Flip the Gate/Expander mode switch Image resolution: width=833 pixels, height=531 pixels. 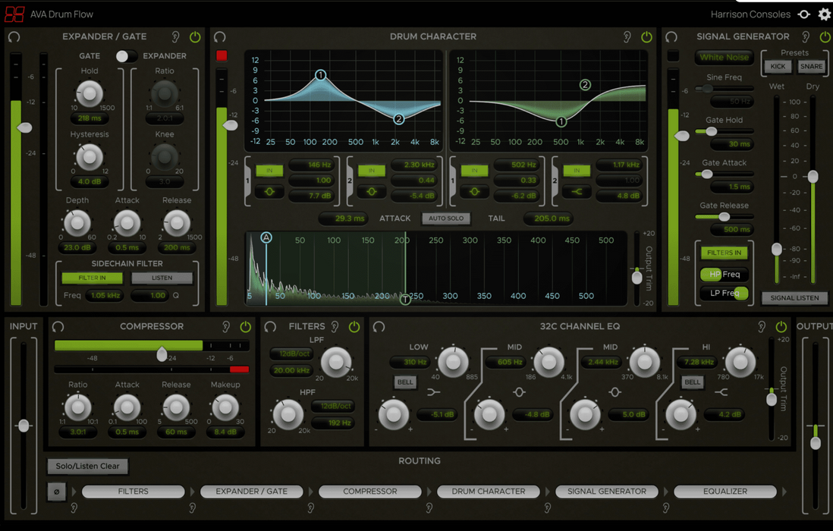pyautogui.click(x=127, y=56)
